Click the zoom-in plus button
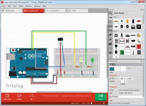 click(x=103, y=103)
